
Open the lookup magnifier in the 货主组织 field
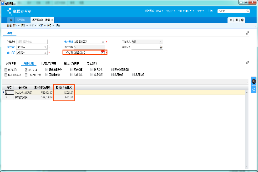tap(45, 53)
